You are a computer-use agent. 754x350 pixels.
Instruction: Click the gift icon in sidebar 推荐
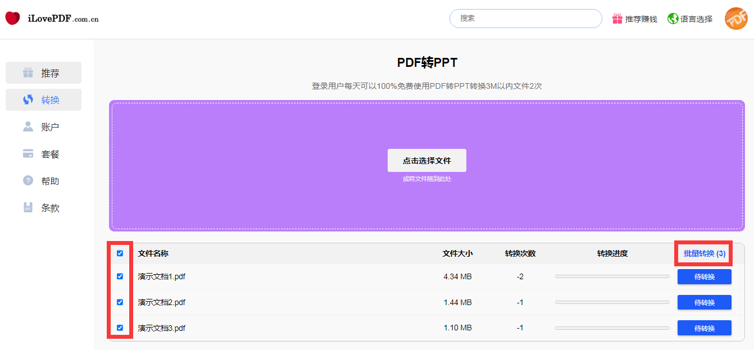point(28,73)
